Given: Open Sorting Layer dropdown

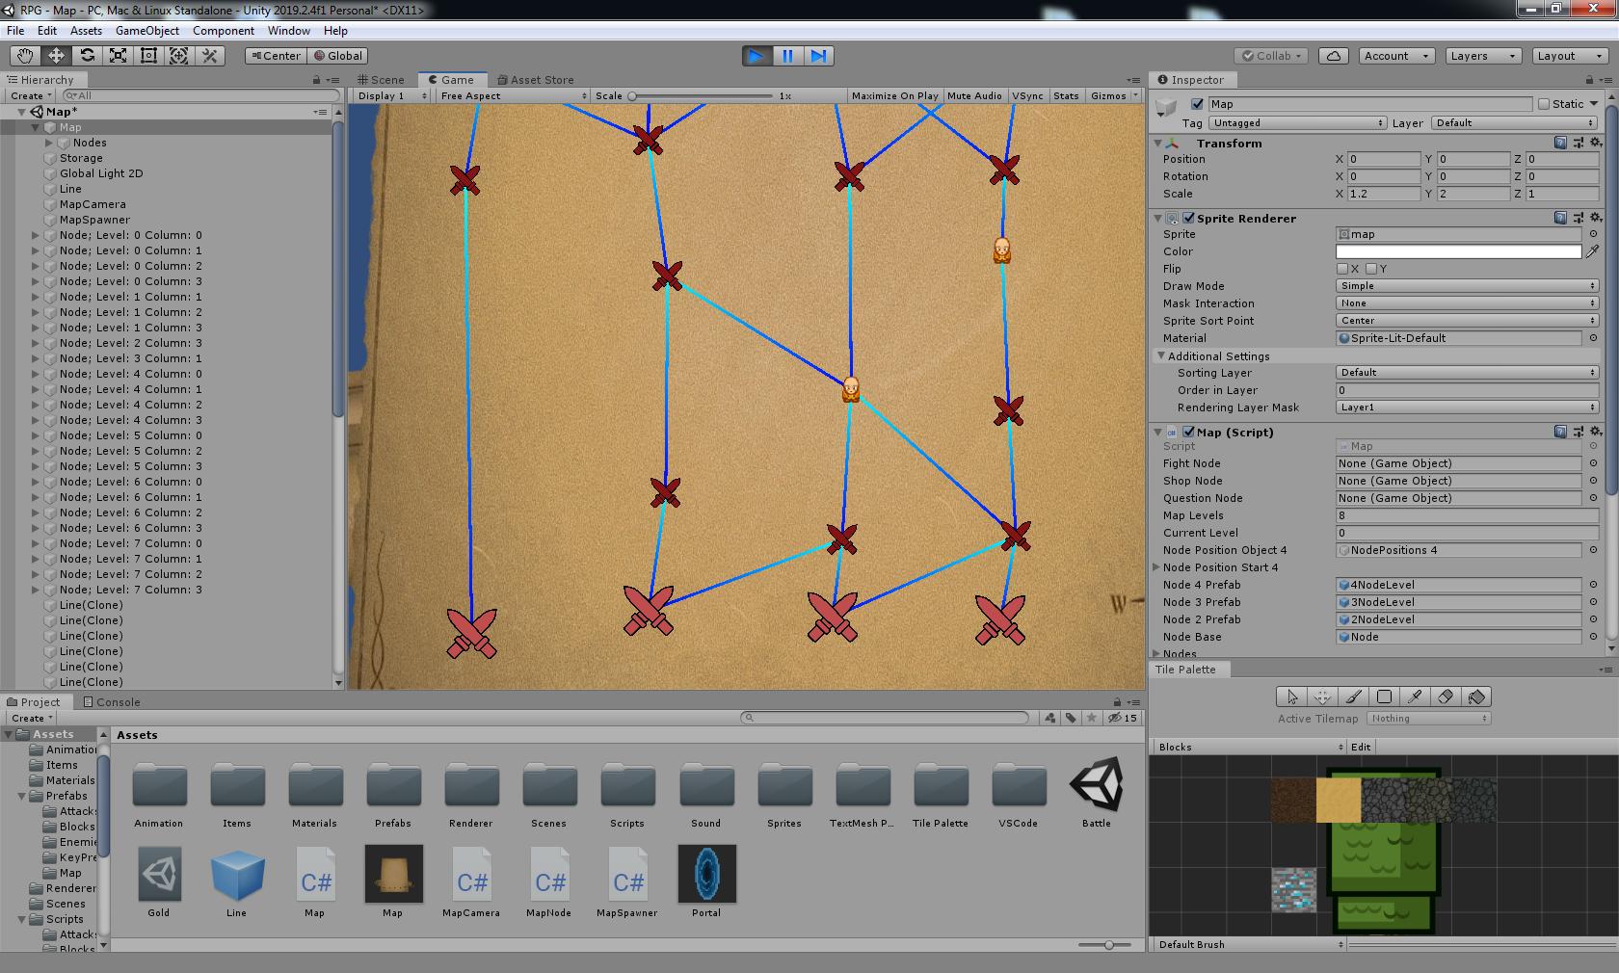Looking at the screenshot, I should pyautogui.click(x=1468, y=373).
